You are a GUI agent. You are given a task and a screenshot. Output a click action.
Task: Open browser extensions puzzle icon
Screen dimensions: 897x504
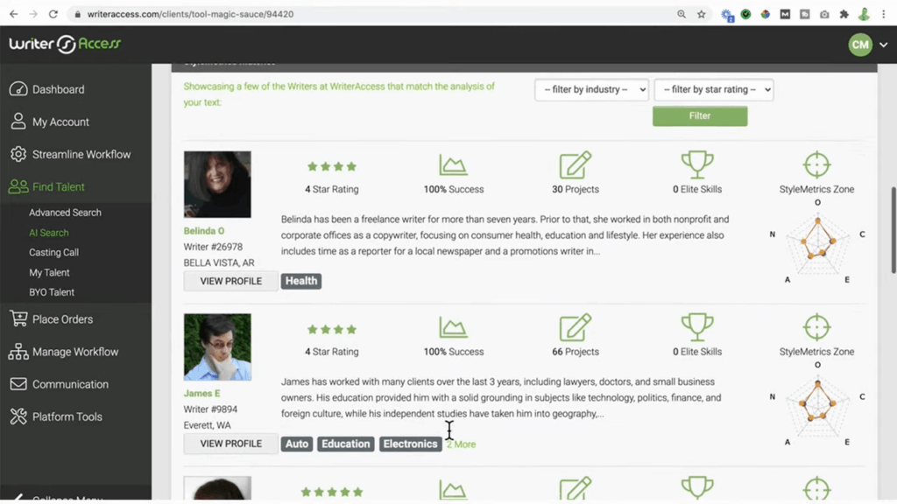(x=844, y=14)
